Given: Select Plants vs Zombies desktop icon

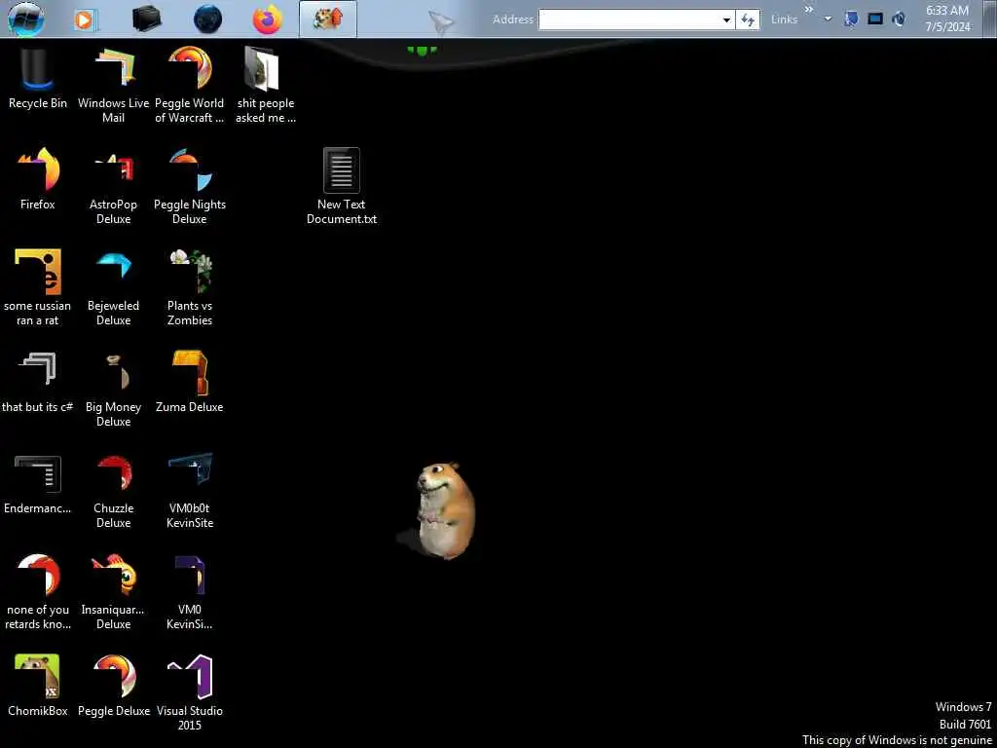Looking at the screenshot, I should (190, 288).
